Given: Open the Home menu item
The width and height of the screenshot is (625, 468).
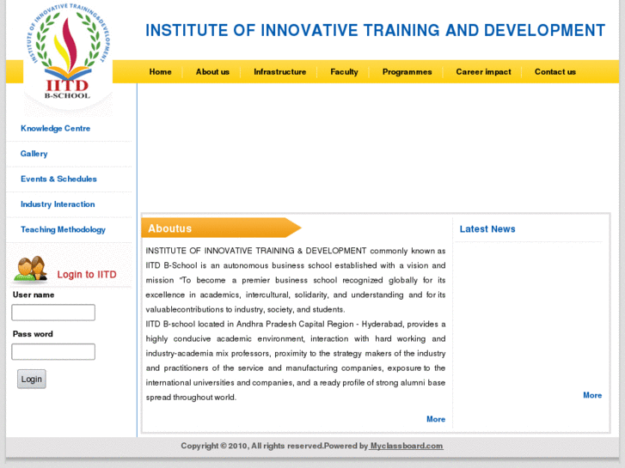Looking at the screenshot, I should (160, 72).
